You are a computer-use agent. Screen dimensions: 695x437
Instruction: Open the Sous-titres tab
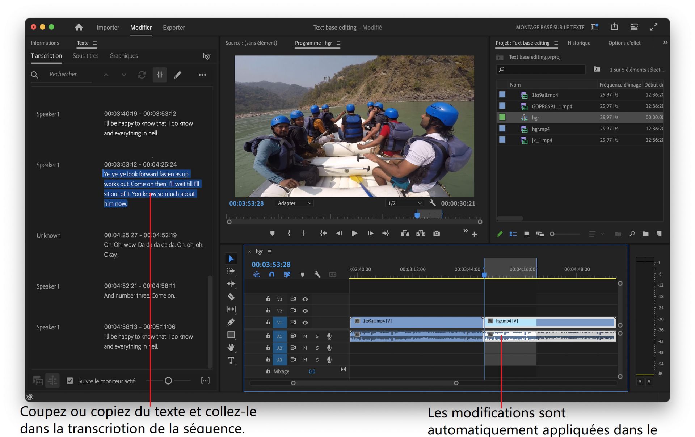coord(85,56)
